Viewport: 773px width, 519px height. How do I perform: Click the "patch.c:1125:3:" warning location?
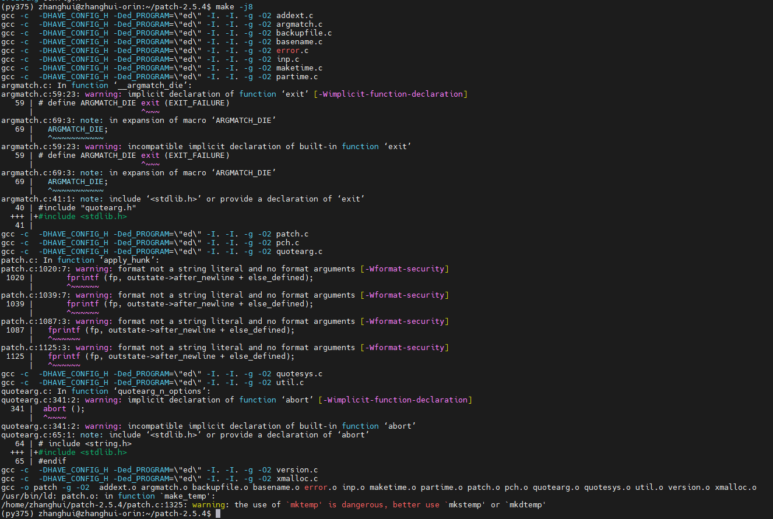tap(36, 347)
